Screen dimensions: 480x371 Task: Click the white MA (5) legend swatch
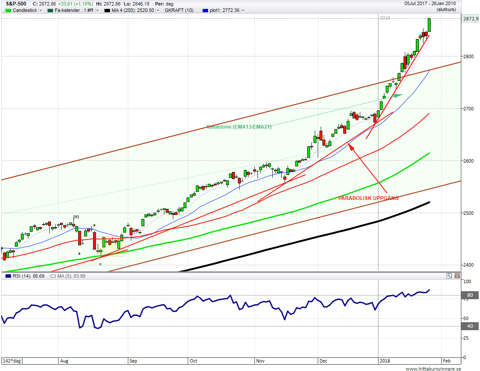[53, 276]
